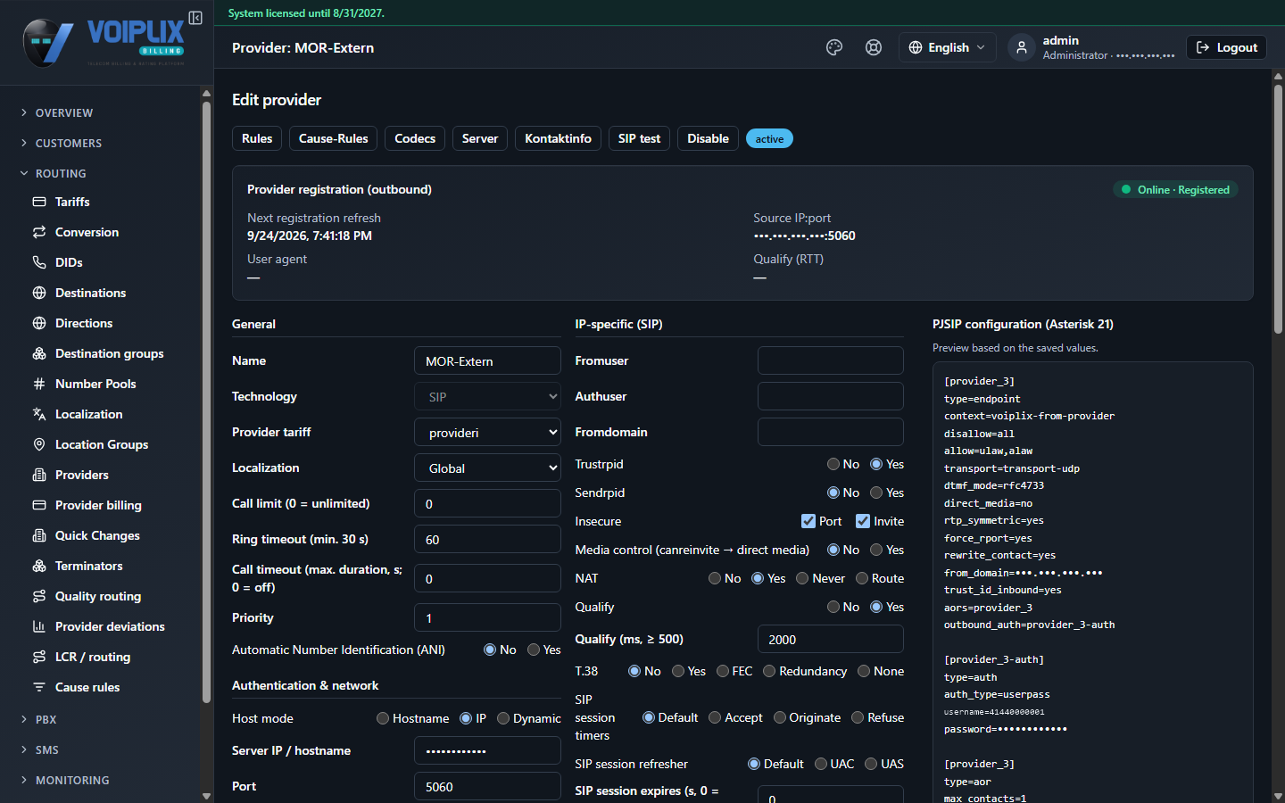Click the Quality routing icon in sidebar
Viewport: 1285px width, 803px height.
tap(39, 596)
